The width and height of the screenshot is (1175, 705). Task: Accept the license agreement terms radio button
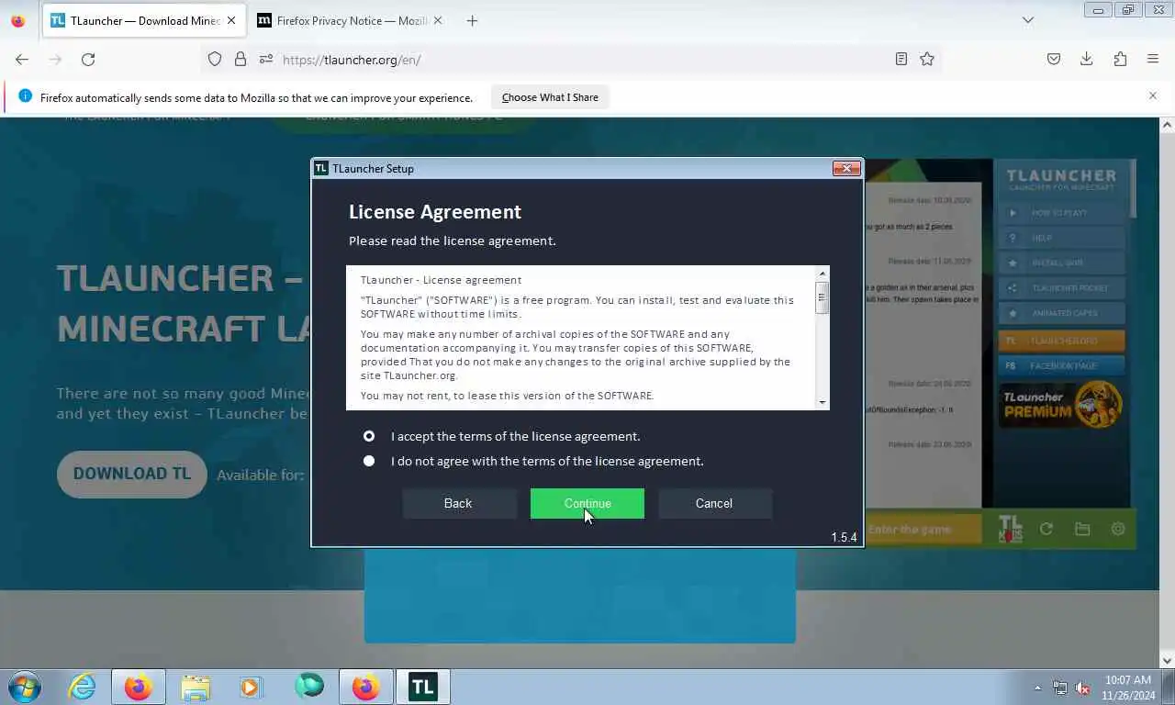click(369, 436)
